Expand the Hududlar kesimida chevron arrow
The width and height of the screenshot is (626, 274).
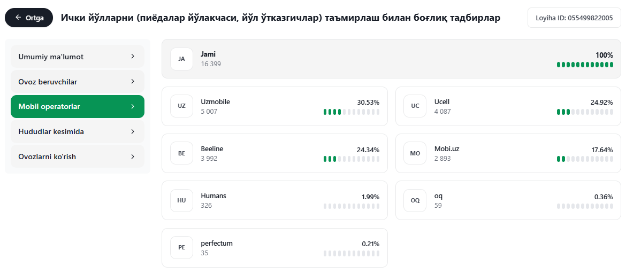point(133,131)
